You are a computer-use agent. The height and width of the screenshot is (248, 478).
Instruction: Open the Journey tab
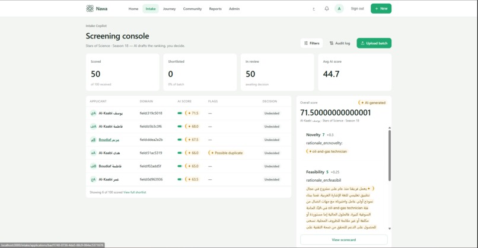[x=169, y=9]
